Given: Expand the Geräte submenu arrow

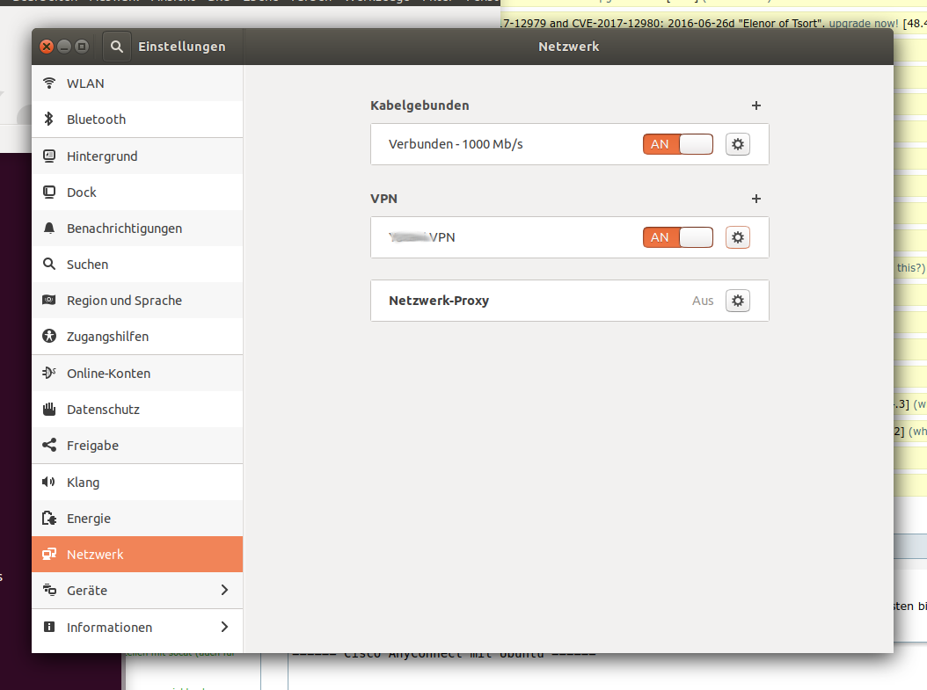Looking at the screenshot, I should (x=224, y=591).
